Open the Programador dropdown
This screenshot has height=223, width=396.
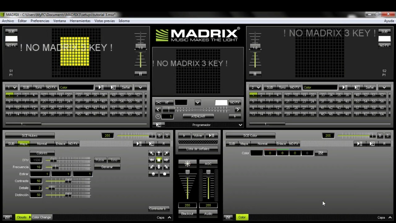click(240, 125)
